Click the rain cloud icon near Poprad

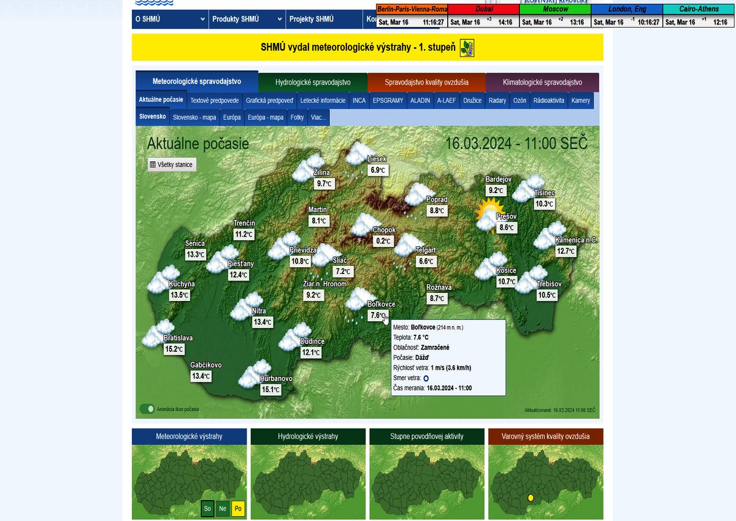click(x=418, y=194)
